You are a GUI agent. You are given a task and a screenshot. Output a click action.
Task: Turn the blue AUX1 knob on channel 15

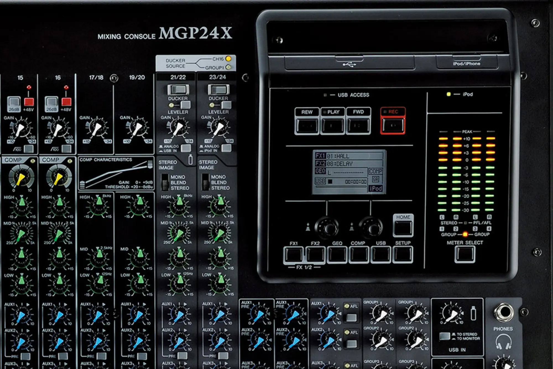coord(21,316)
